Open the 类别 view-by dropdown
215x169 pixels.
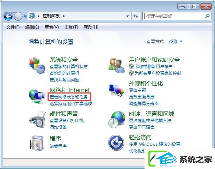tap(176, 42)
